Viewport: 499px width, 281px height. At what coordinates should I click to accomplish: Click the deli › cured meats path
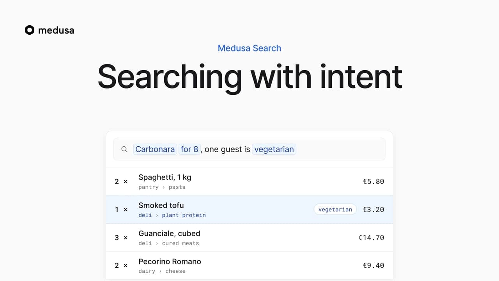169,243
